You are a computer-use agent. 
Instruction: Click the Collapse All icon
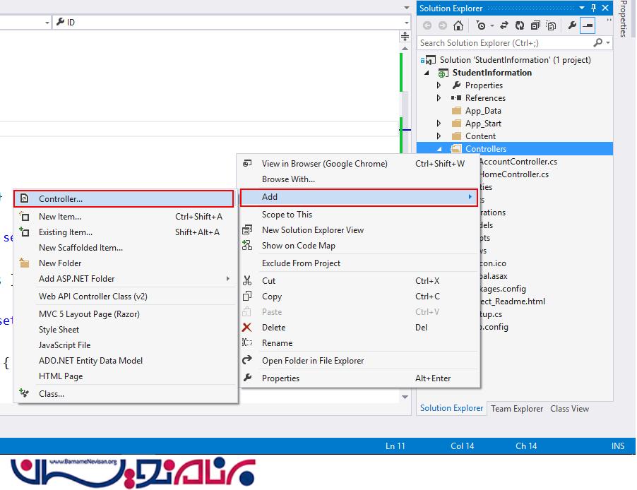(x=535, y=25)
